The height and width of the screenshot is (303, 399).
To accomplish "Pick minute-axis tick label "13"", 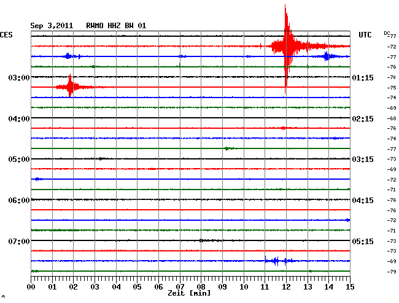I will pos(308,287).
